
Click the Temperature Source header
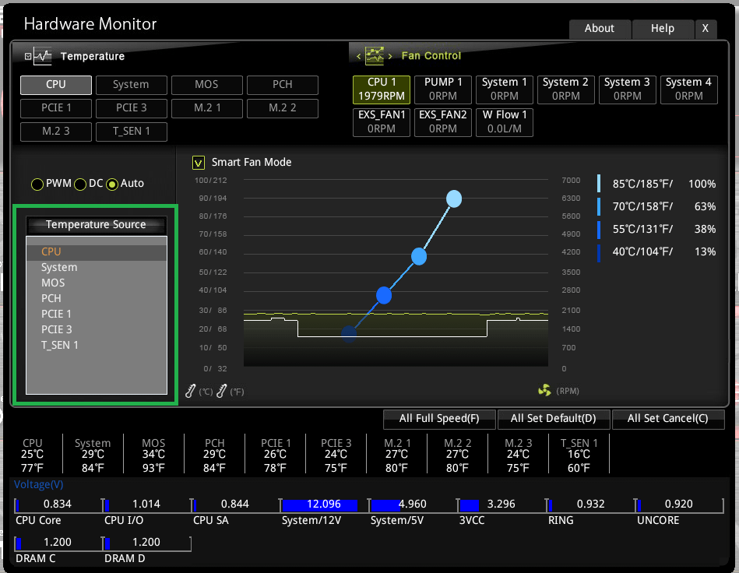(96, 225)
